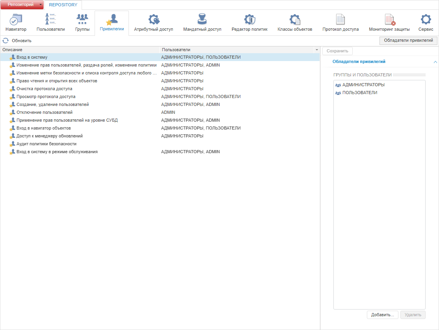Open Мандатный доступ section
This screenshot has height=330, width=439.
coord(202,23)
